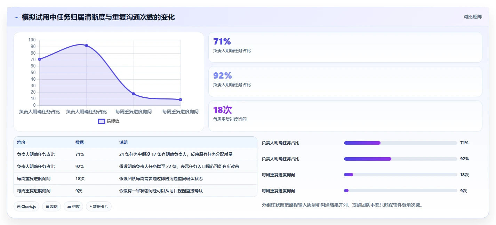Click the 数据卡片 tag chip
The image size is (496, 225).
(x=99, y=207)
